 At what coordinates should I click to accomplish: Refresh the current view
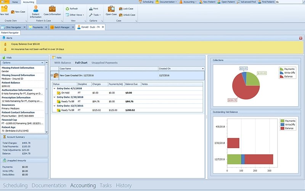[x=72, y=8]
